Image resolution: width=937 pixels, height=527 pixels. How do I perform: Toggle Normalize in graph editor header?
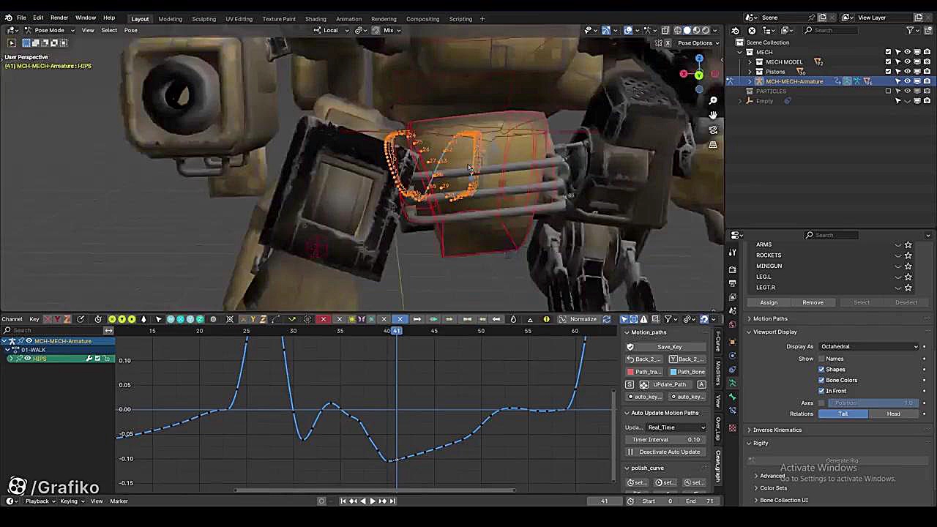coord(583,319)
